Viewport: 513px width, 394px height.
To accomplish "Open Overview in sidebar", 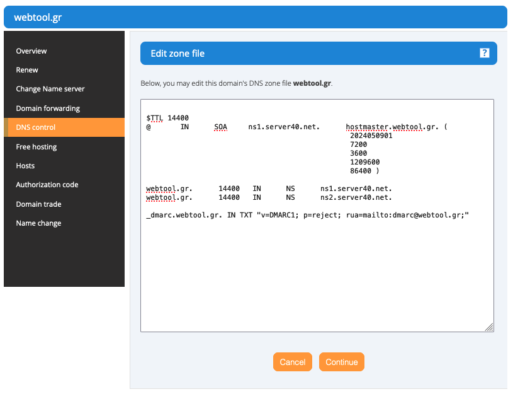I will tap(31, 51).
